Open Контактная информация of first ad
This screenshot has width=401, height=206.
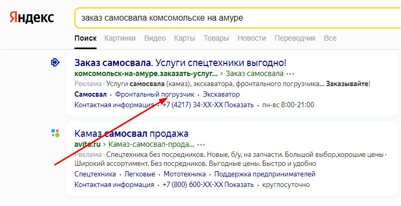click(114, 105)
